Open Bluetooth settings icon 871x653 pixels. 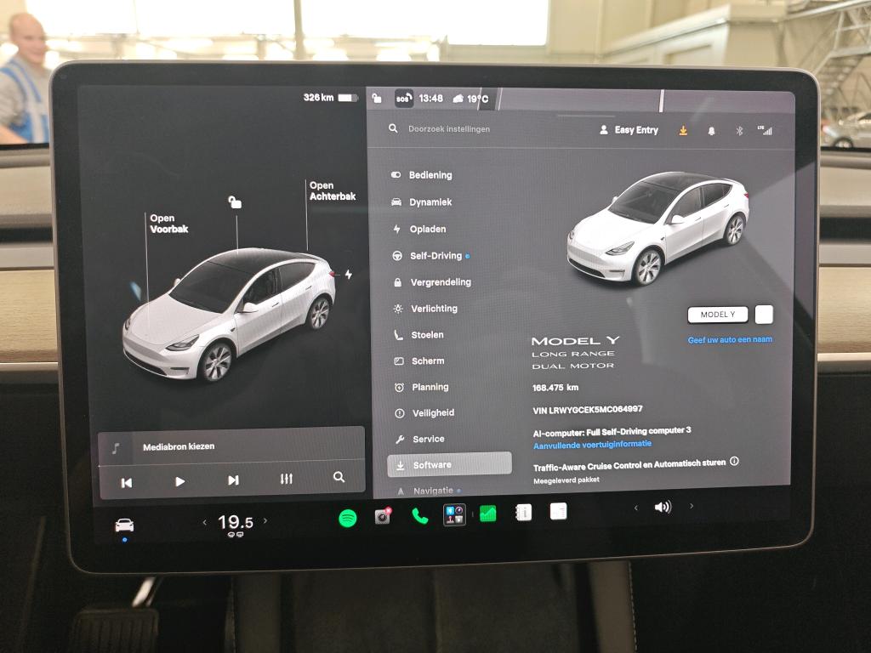739,131
